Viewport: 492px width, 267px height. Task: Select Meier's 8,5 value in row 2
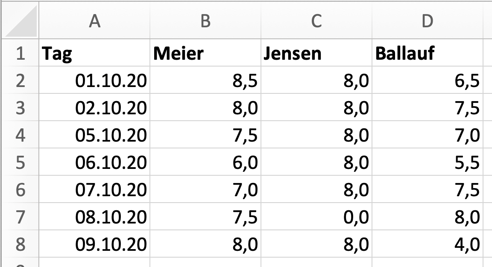[205, 80]
